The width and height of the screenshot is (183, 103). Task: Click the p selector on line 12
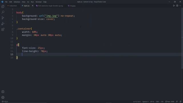[17, 45]
